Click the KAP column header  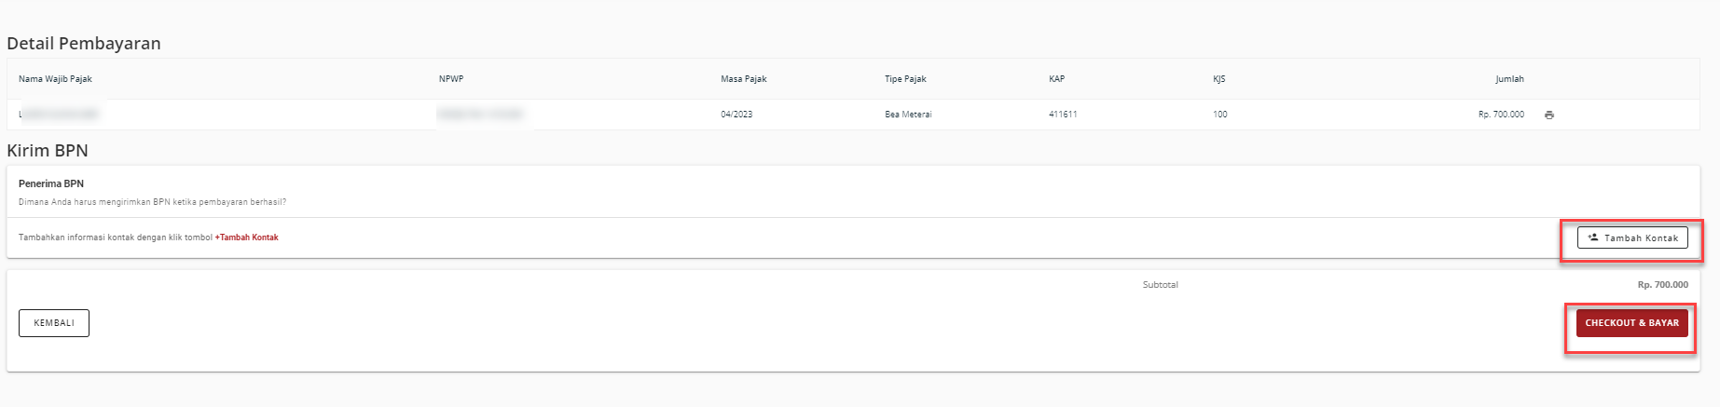point(1056,79)
